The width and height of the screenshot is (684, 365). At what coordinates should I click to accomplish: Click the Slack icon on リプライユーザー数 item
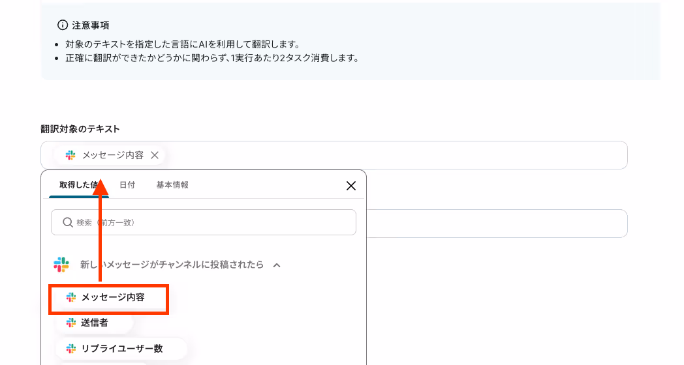pyautogui.click(x=70, y=349)
